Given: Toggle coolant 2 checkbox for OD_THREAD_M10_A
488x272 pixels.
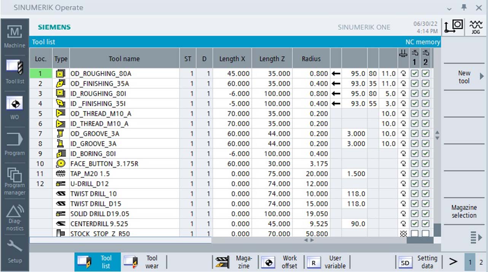Looking at the screenshot, I should (x=425, y=114).
